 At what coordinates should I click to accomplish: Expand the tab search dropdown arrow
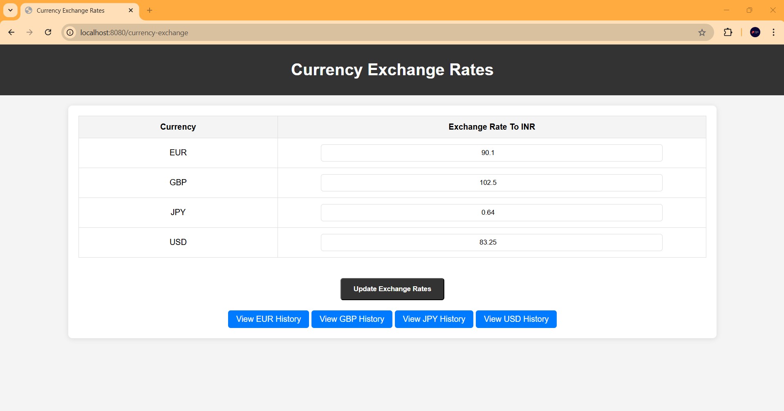pos(11,10)
